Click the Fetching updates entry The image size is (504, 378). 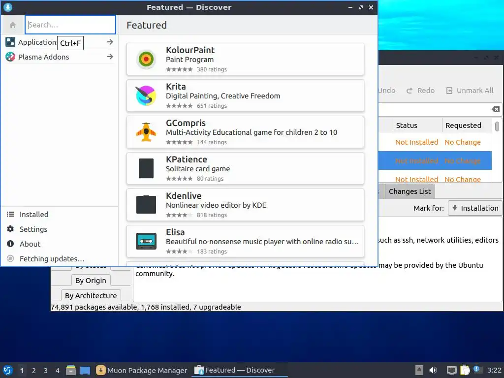click(60, 259)
